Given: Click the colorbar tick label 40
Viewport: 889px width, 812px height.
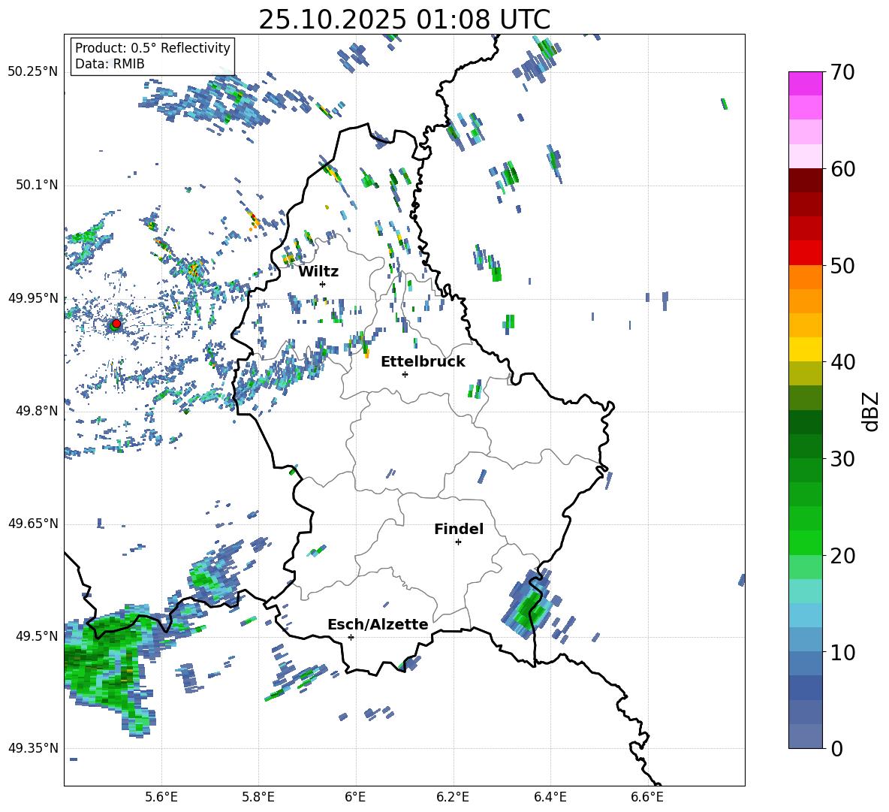Looking at the screenshot, I should (x=842, y=362).
